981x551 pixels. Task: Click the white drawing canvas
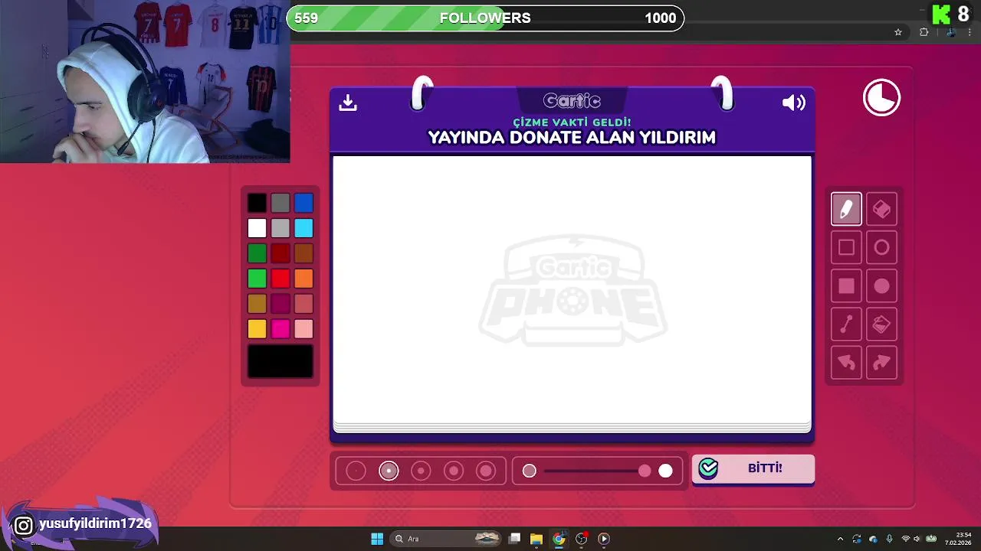click(572, 291)
